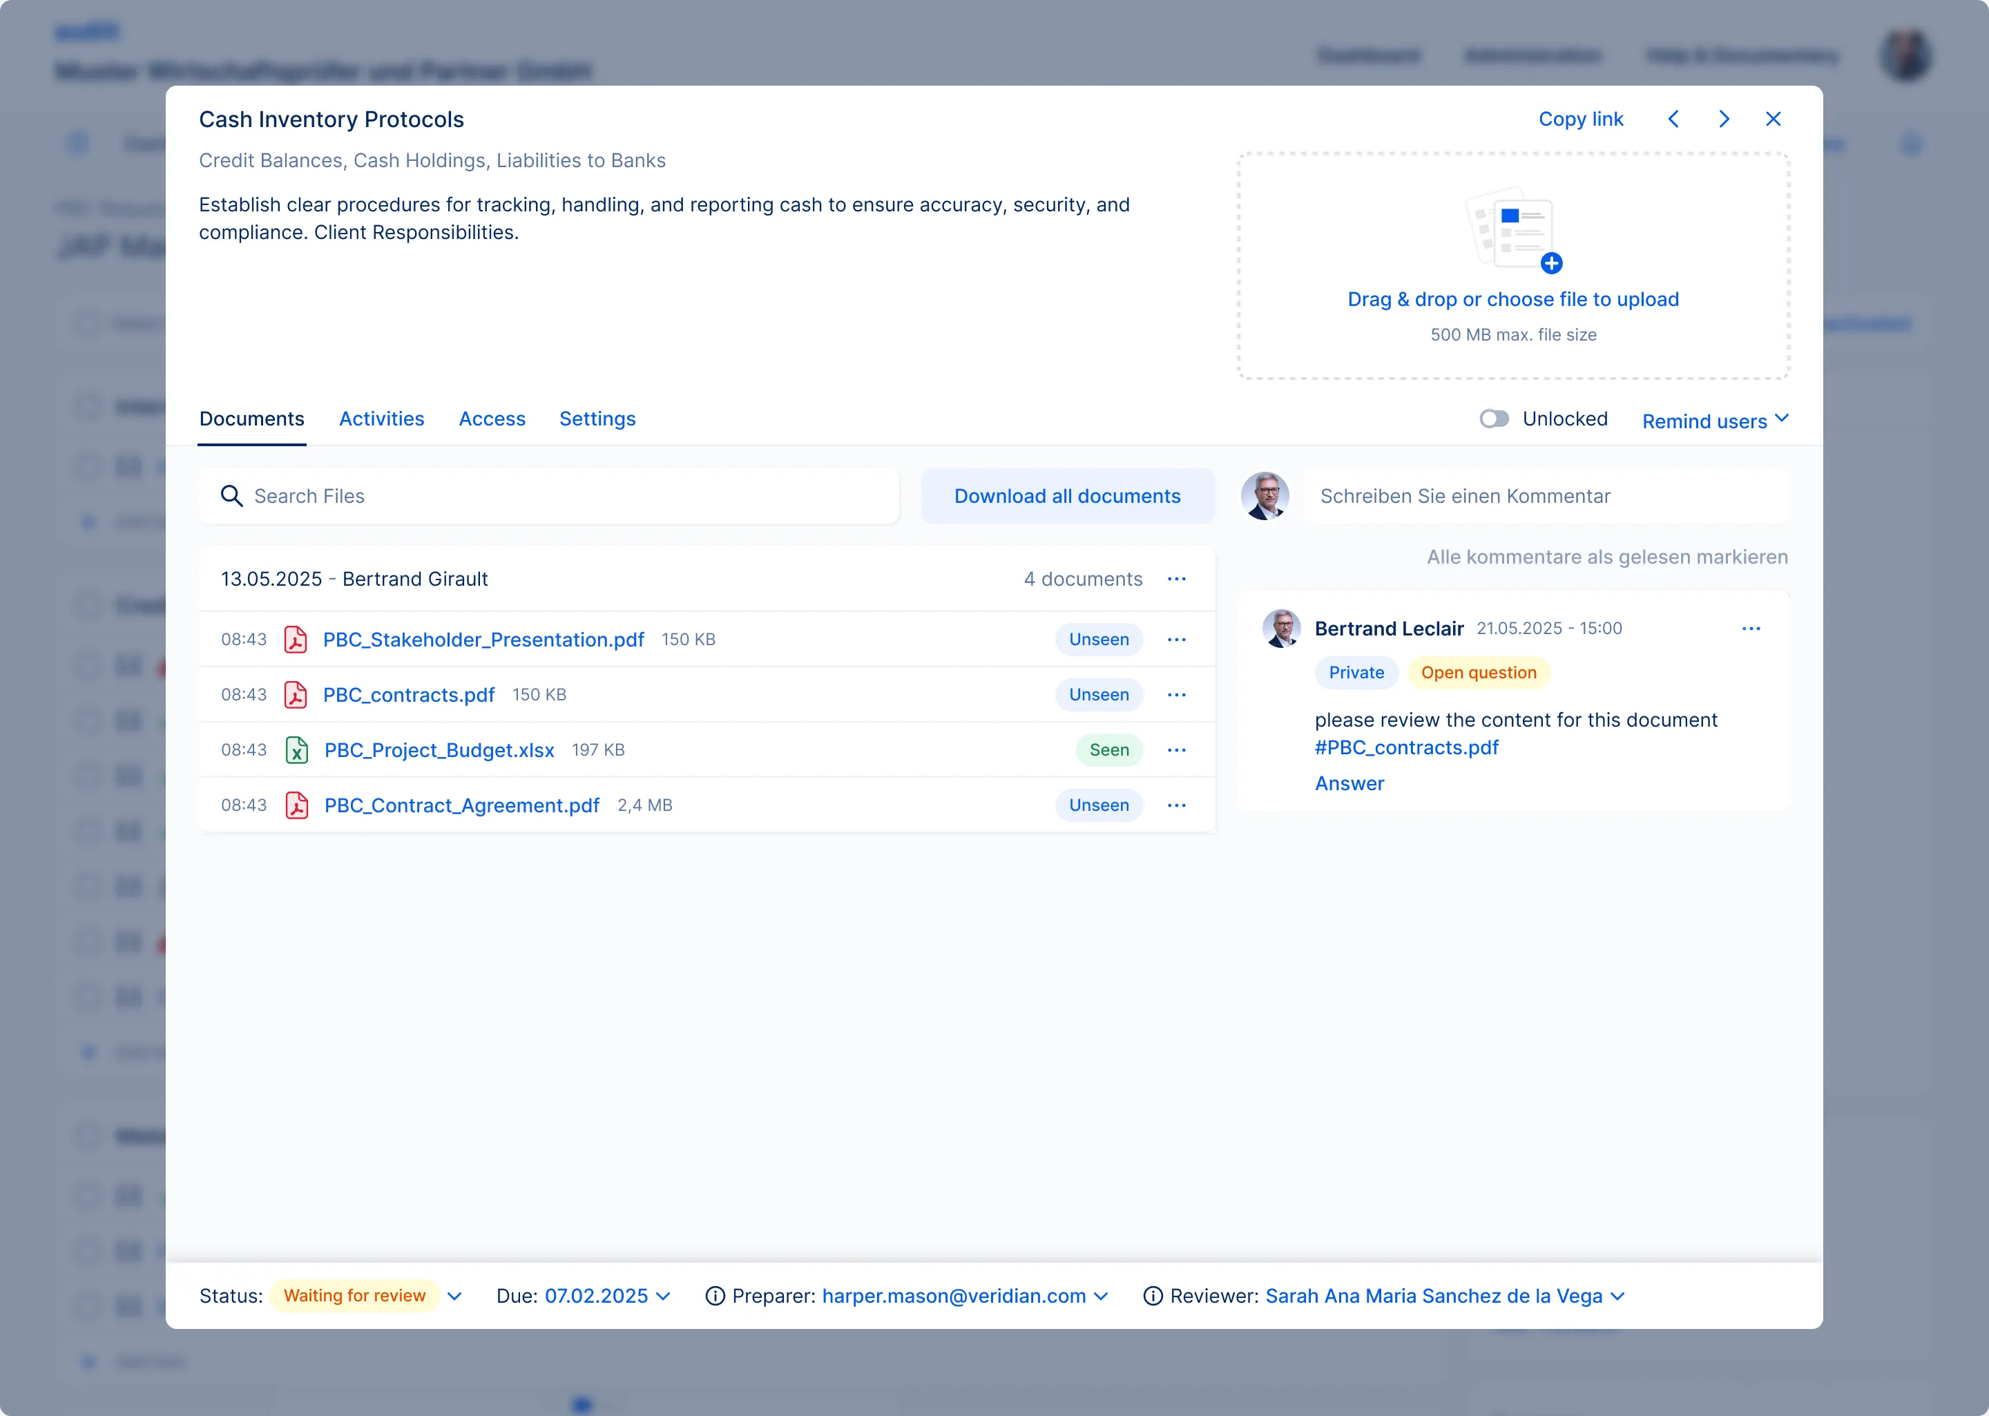This screenshot has width=1989, height=1416.
Task: Click Drag & drop or choose file link
Action: 1513,299
